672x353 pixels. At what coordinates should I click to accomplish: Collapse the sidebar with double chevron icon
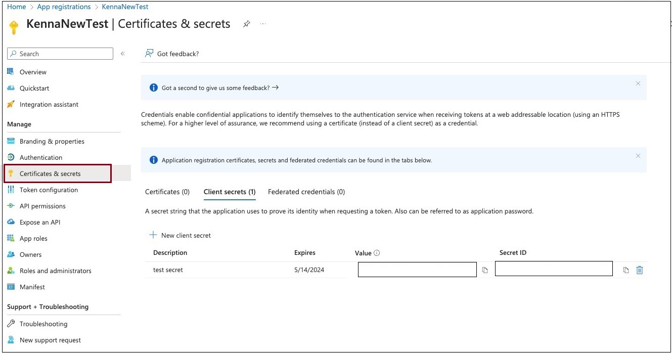123,54
